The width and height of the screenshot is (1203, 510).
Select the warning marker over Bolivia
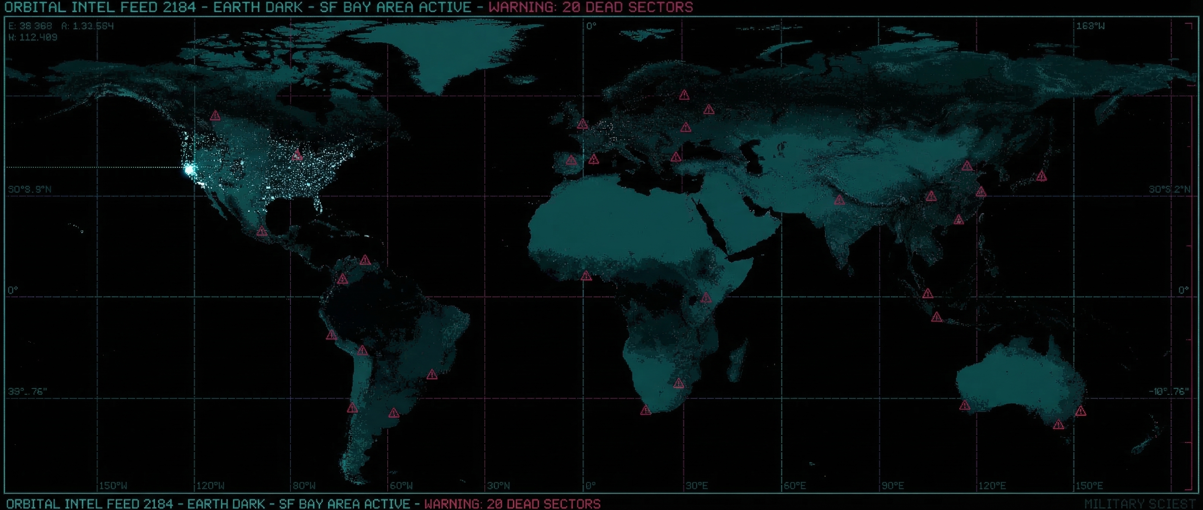click(362, 350)
